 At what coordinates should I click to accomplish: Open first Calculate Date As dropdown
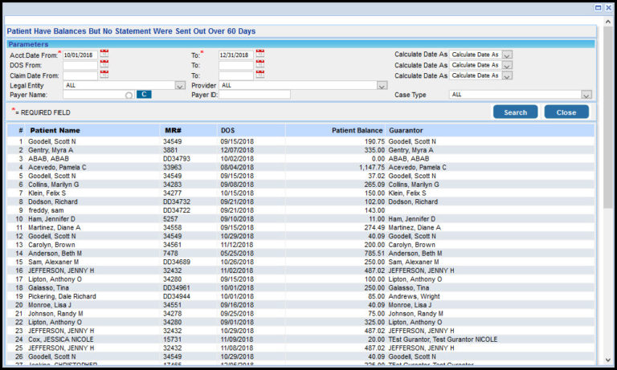coord(507,55)
